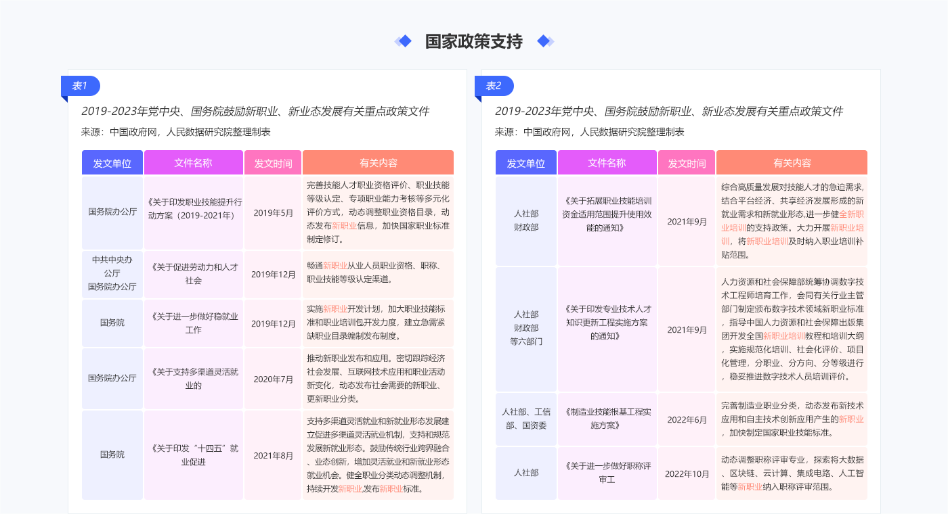
Task: Select the 中共中央办公厅 国务院办公厅 cell
Action: pyautogui.click(x=112, y=275)
